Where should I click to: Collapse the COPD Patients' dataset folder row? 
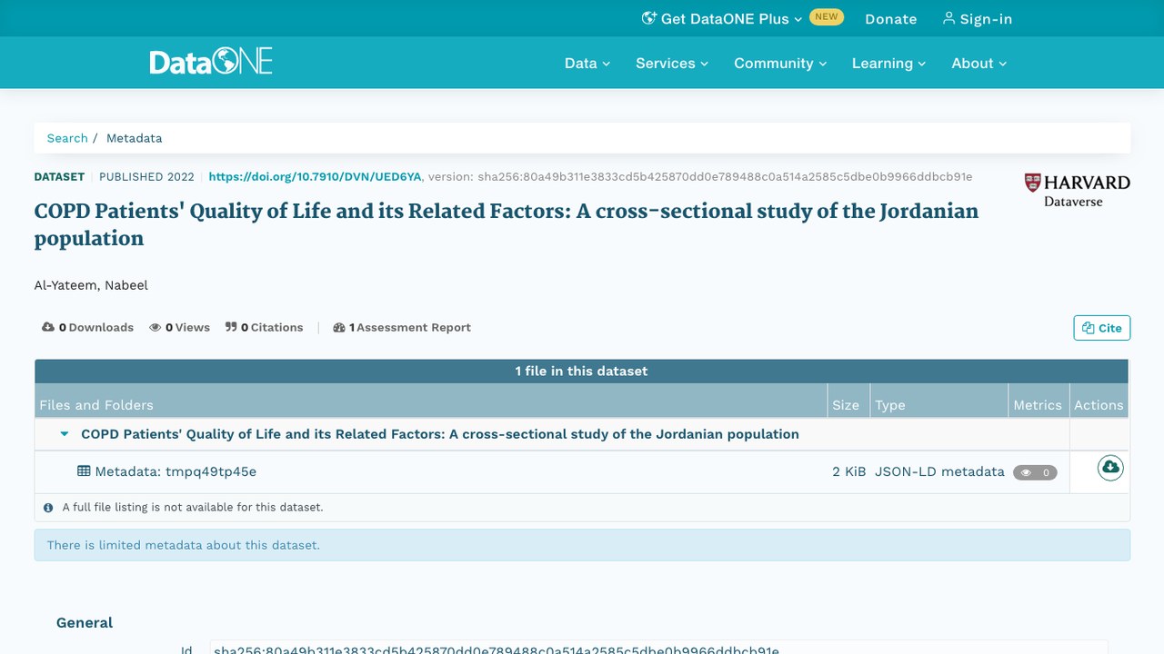pyautogui.click(x=65, y=434)
